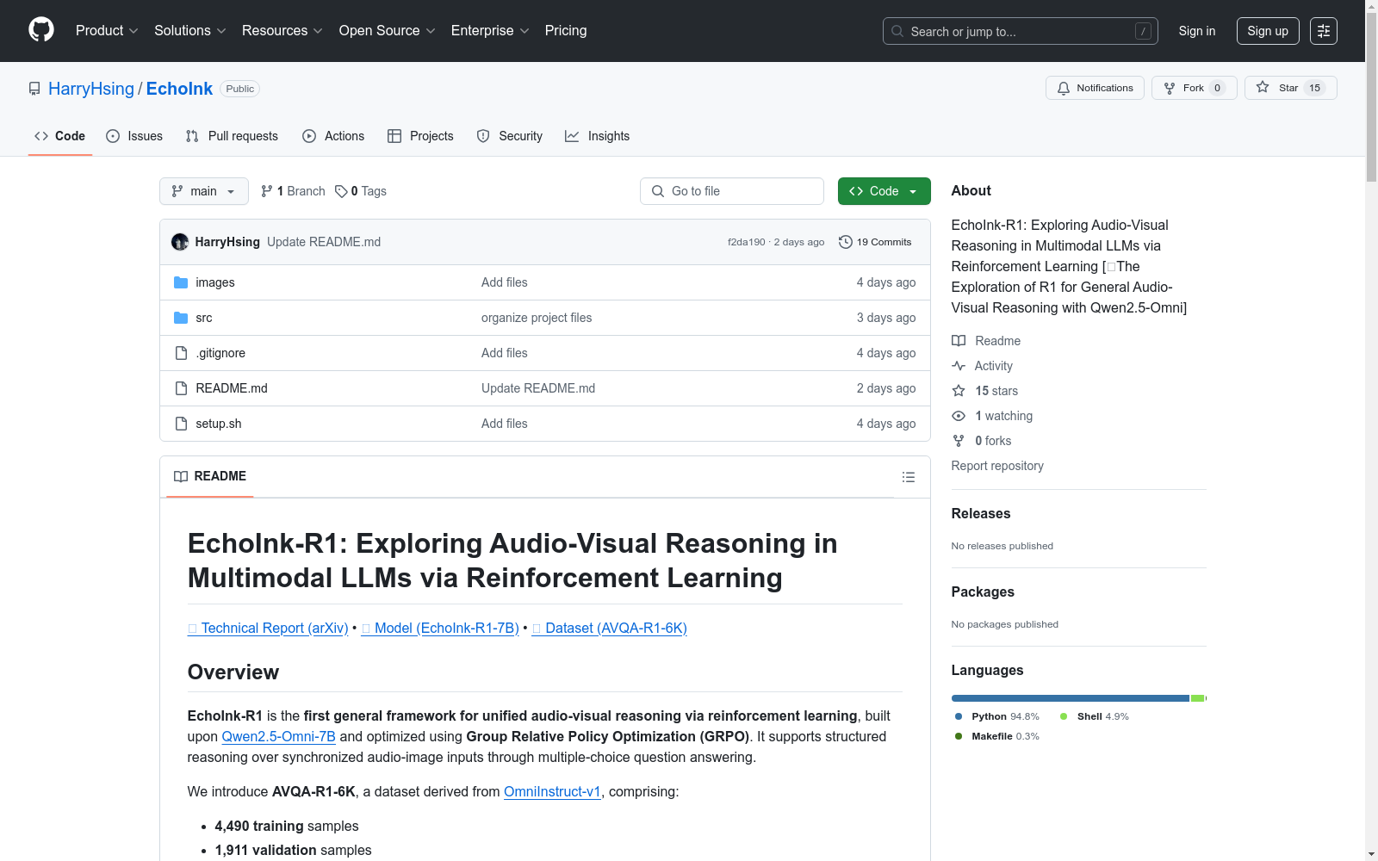
Task: Follow the OmniInstruct-v1 link
Action: [x=552, y=792]
